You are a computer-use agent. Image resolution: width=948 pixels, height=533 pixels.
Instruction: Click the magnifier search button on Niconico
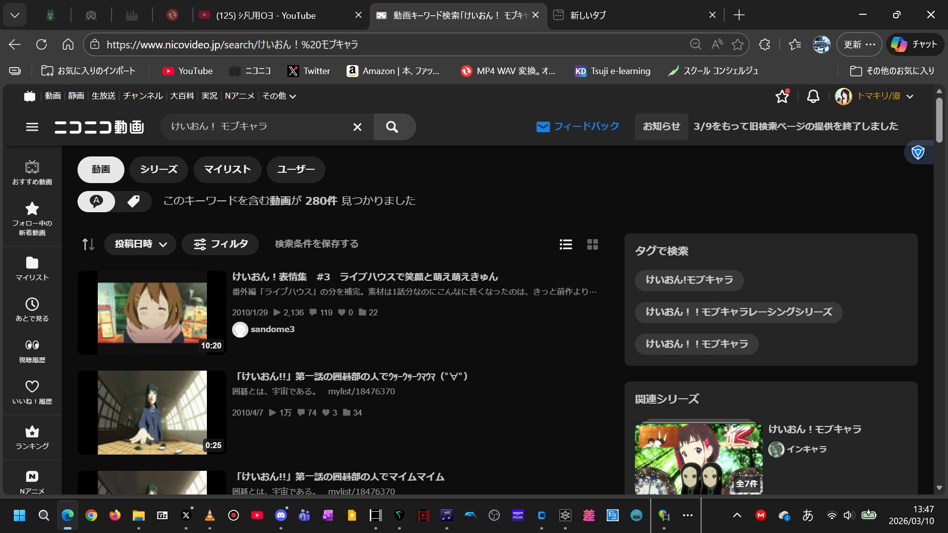coord(392,127)
